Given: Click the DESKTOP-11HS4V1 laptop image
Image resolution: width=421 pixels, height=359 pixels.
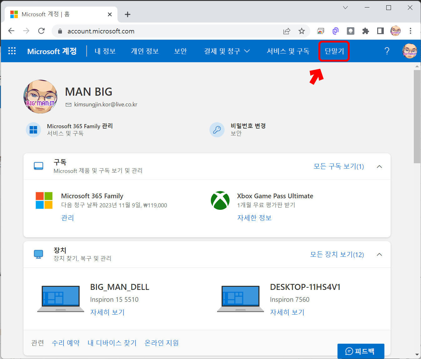Looking at the screenshot, I should [241, 299].
